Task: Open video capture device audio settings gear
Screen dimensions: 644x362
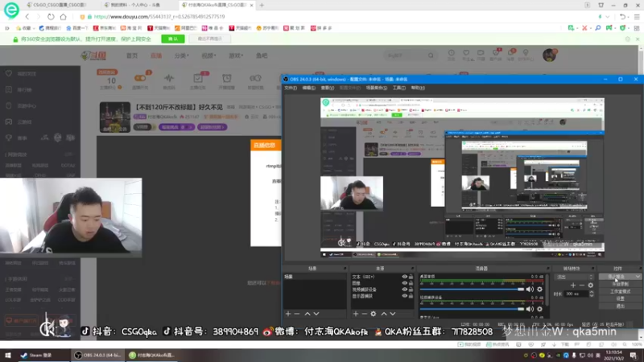Action: [x=539, y=309]
